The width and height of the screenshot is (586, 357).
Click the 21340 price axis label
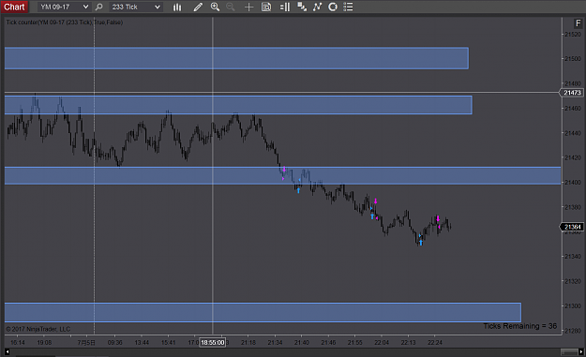click(x=573, y=257)
